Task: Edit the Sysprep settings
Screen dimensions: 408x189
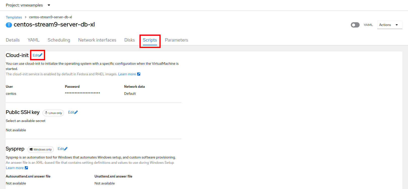Action: 62,149
